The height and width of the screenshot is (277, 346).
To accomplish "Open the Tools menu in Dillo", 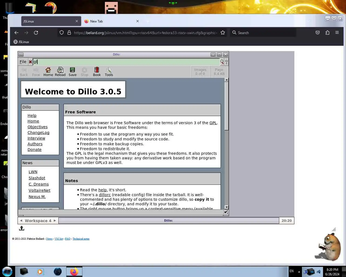I will click(109, 72).
